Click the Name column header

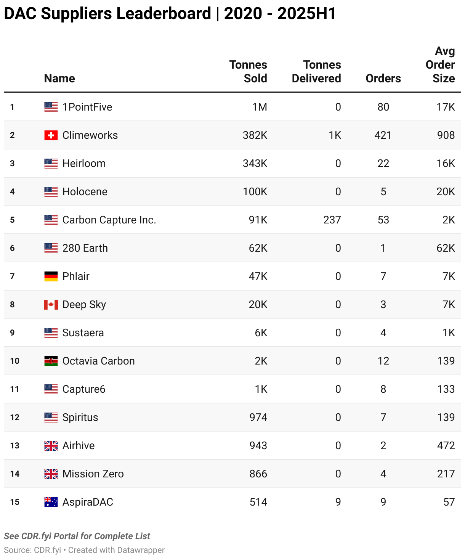(59, 79)
